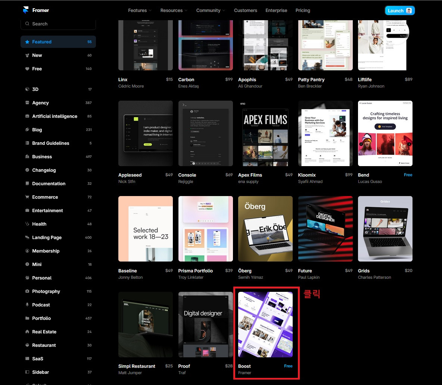The height and width of the screenshot is (385, 442).
Task: Click the Carbon template title
Action: tap(186, 80)
